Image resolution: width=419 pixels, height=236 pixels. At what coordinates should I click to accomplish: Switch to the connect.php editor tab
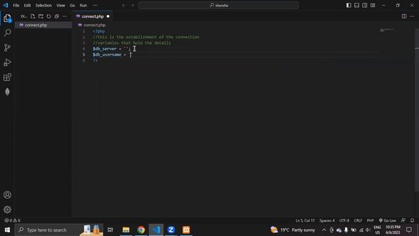point(92,16)
